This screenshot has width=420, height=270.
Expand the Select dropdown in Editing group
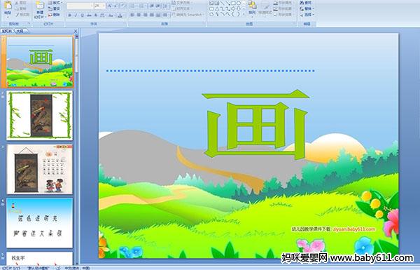click(x=307, y=15)
